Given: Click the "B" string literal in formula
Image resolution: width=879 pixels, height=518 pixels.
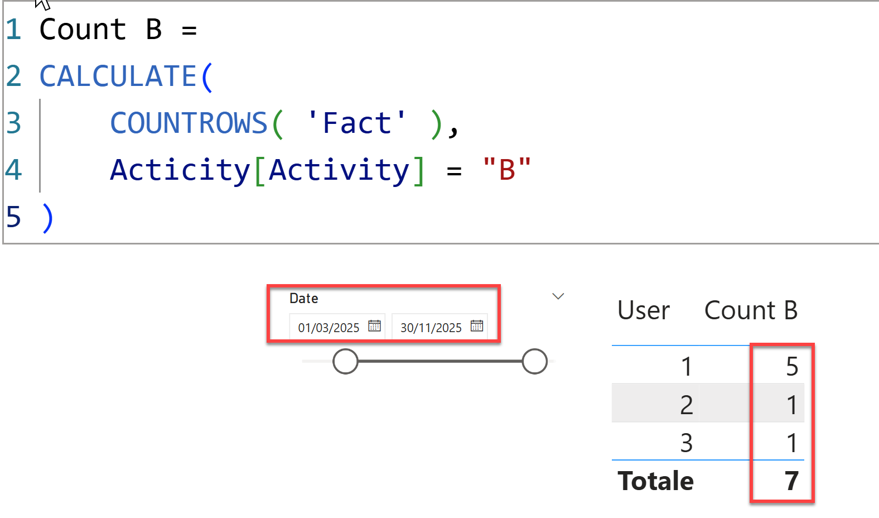Looking at the screenshot, I should click(507, 170).
